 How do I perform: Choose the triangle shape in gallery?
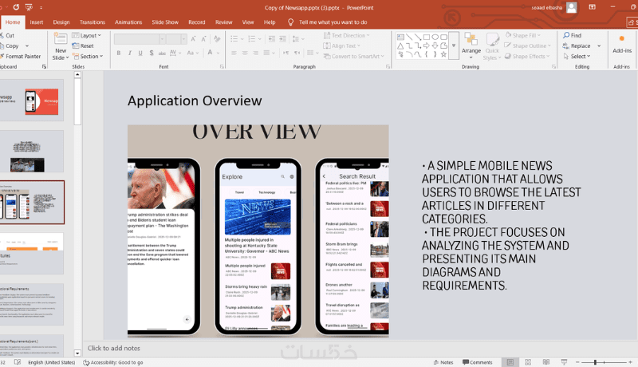400,45
